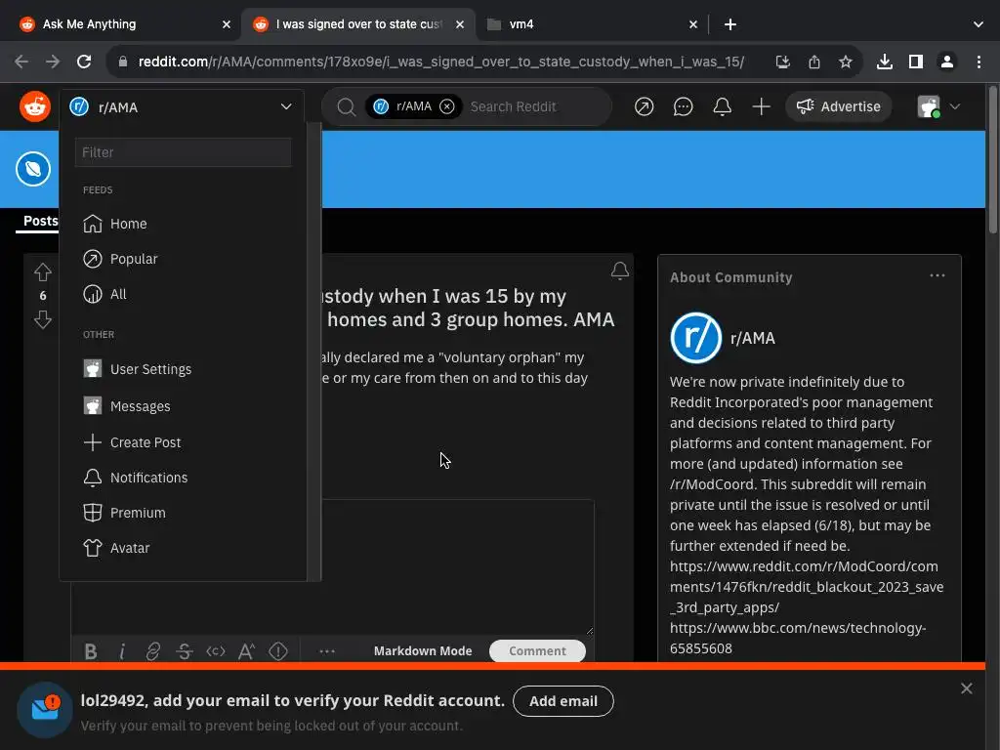Open the chat bubble icon

click(683, 106)
